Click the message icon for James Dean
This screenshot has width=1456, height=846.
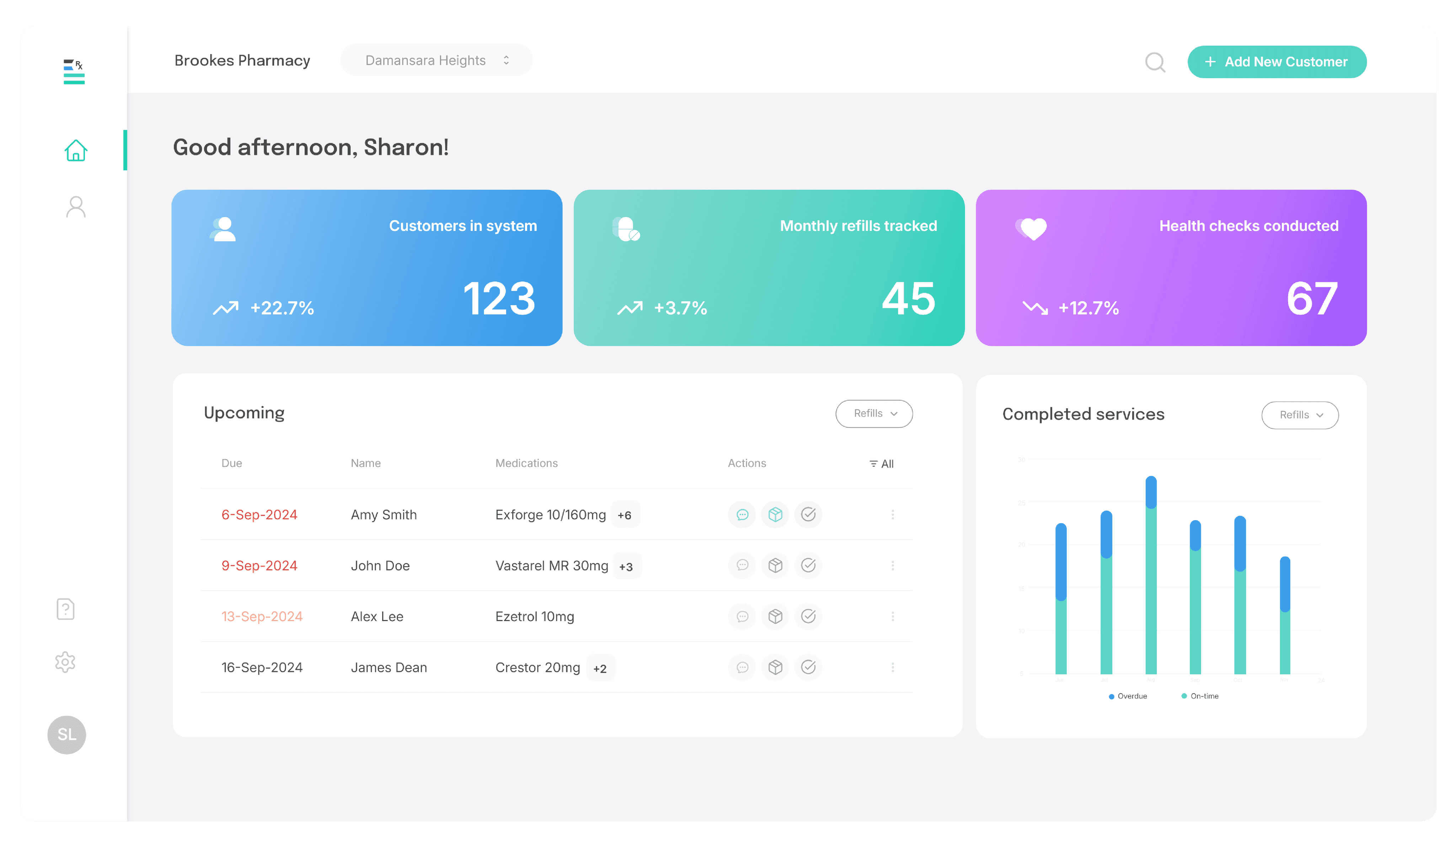(x=742, y=667)
